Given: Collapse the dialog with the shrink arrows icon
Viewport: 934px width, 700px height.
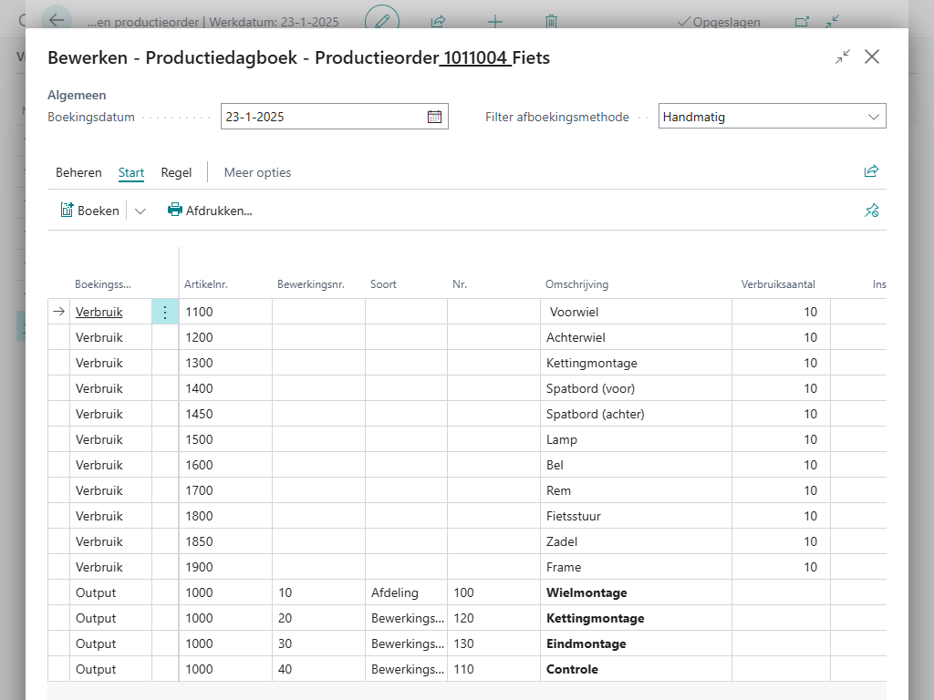Looking at the screenshot, I should (x=842, y=57).
